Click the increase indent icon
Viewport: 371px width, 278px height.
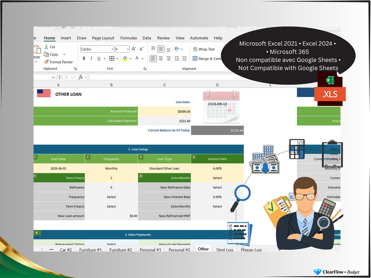click(x=184, y=58)
